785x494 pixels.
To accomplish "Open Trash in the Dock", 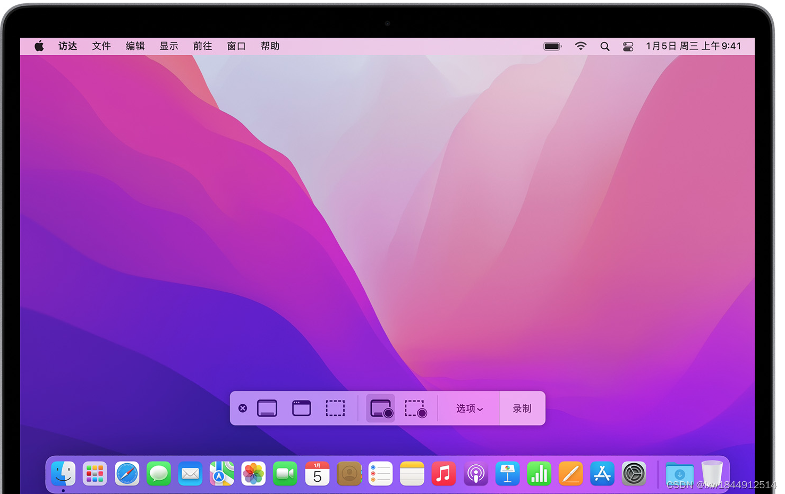I will 712,473.
